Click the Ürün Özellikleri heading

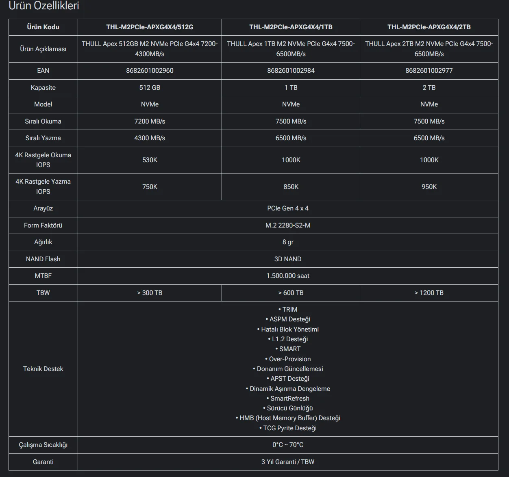point(44,6)
